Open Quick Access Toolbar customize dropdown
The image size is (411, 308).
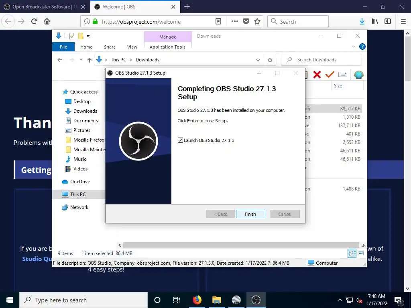coord(88,36)
